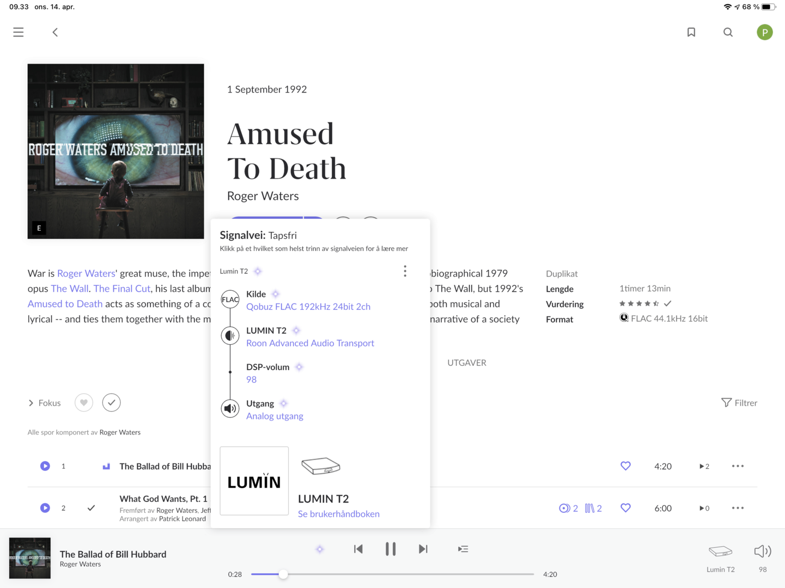
Task: Click the LUMIN logo image
Action: 254,481
